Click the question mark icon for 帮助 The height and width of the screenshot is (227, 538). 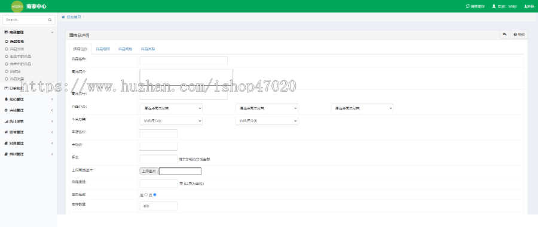pyautogui.click(x=515, y=35)
